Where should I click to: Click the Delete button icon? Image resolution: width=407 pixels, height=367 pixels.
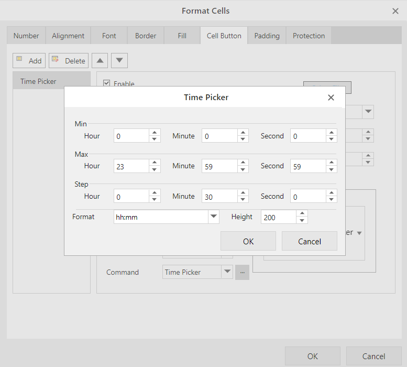pyautogui.click(x=56, y=60)
